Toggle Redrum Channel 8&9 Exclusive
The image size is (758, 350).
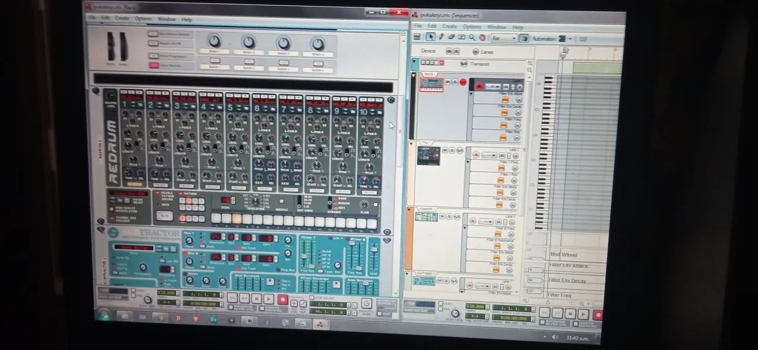point(113,219)
